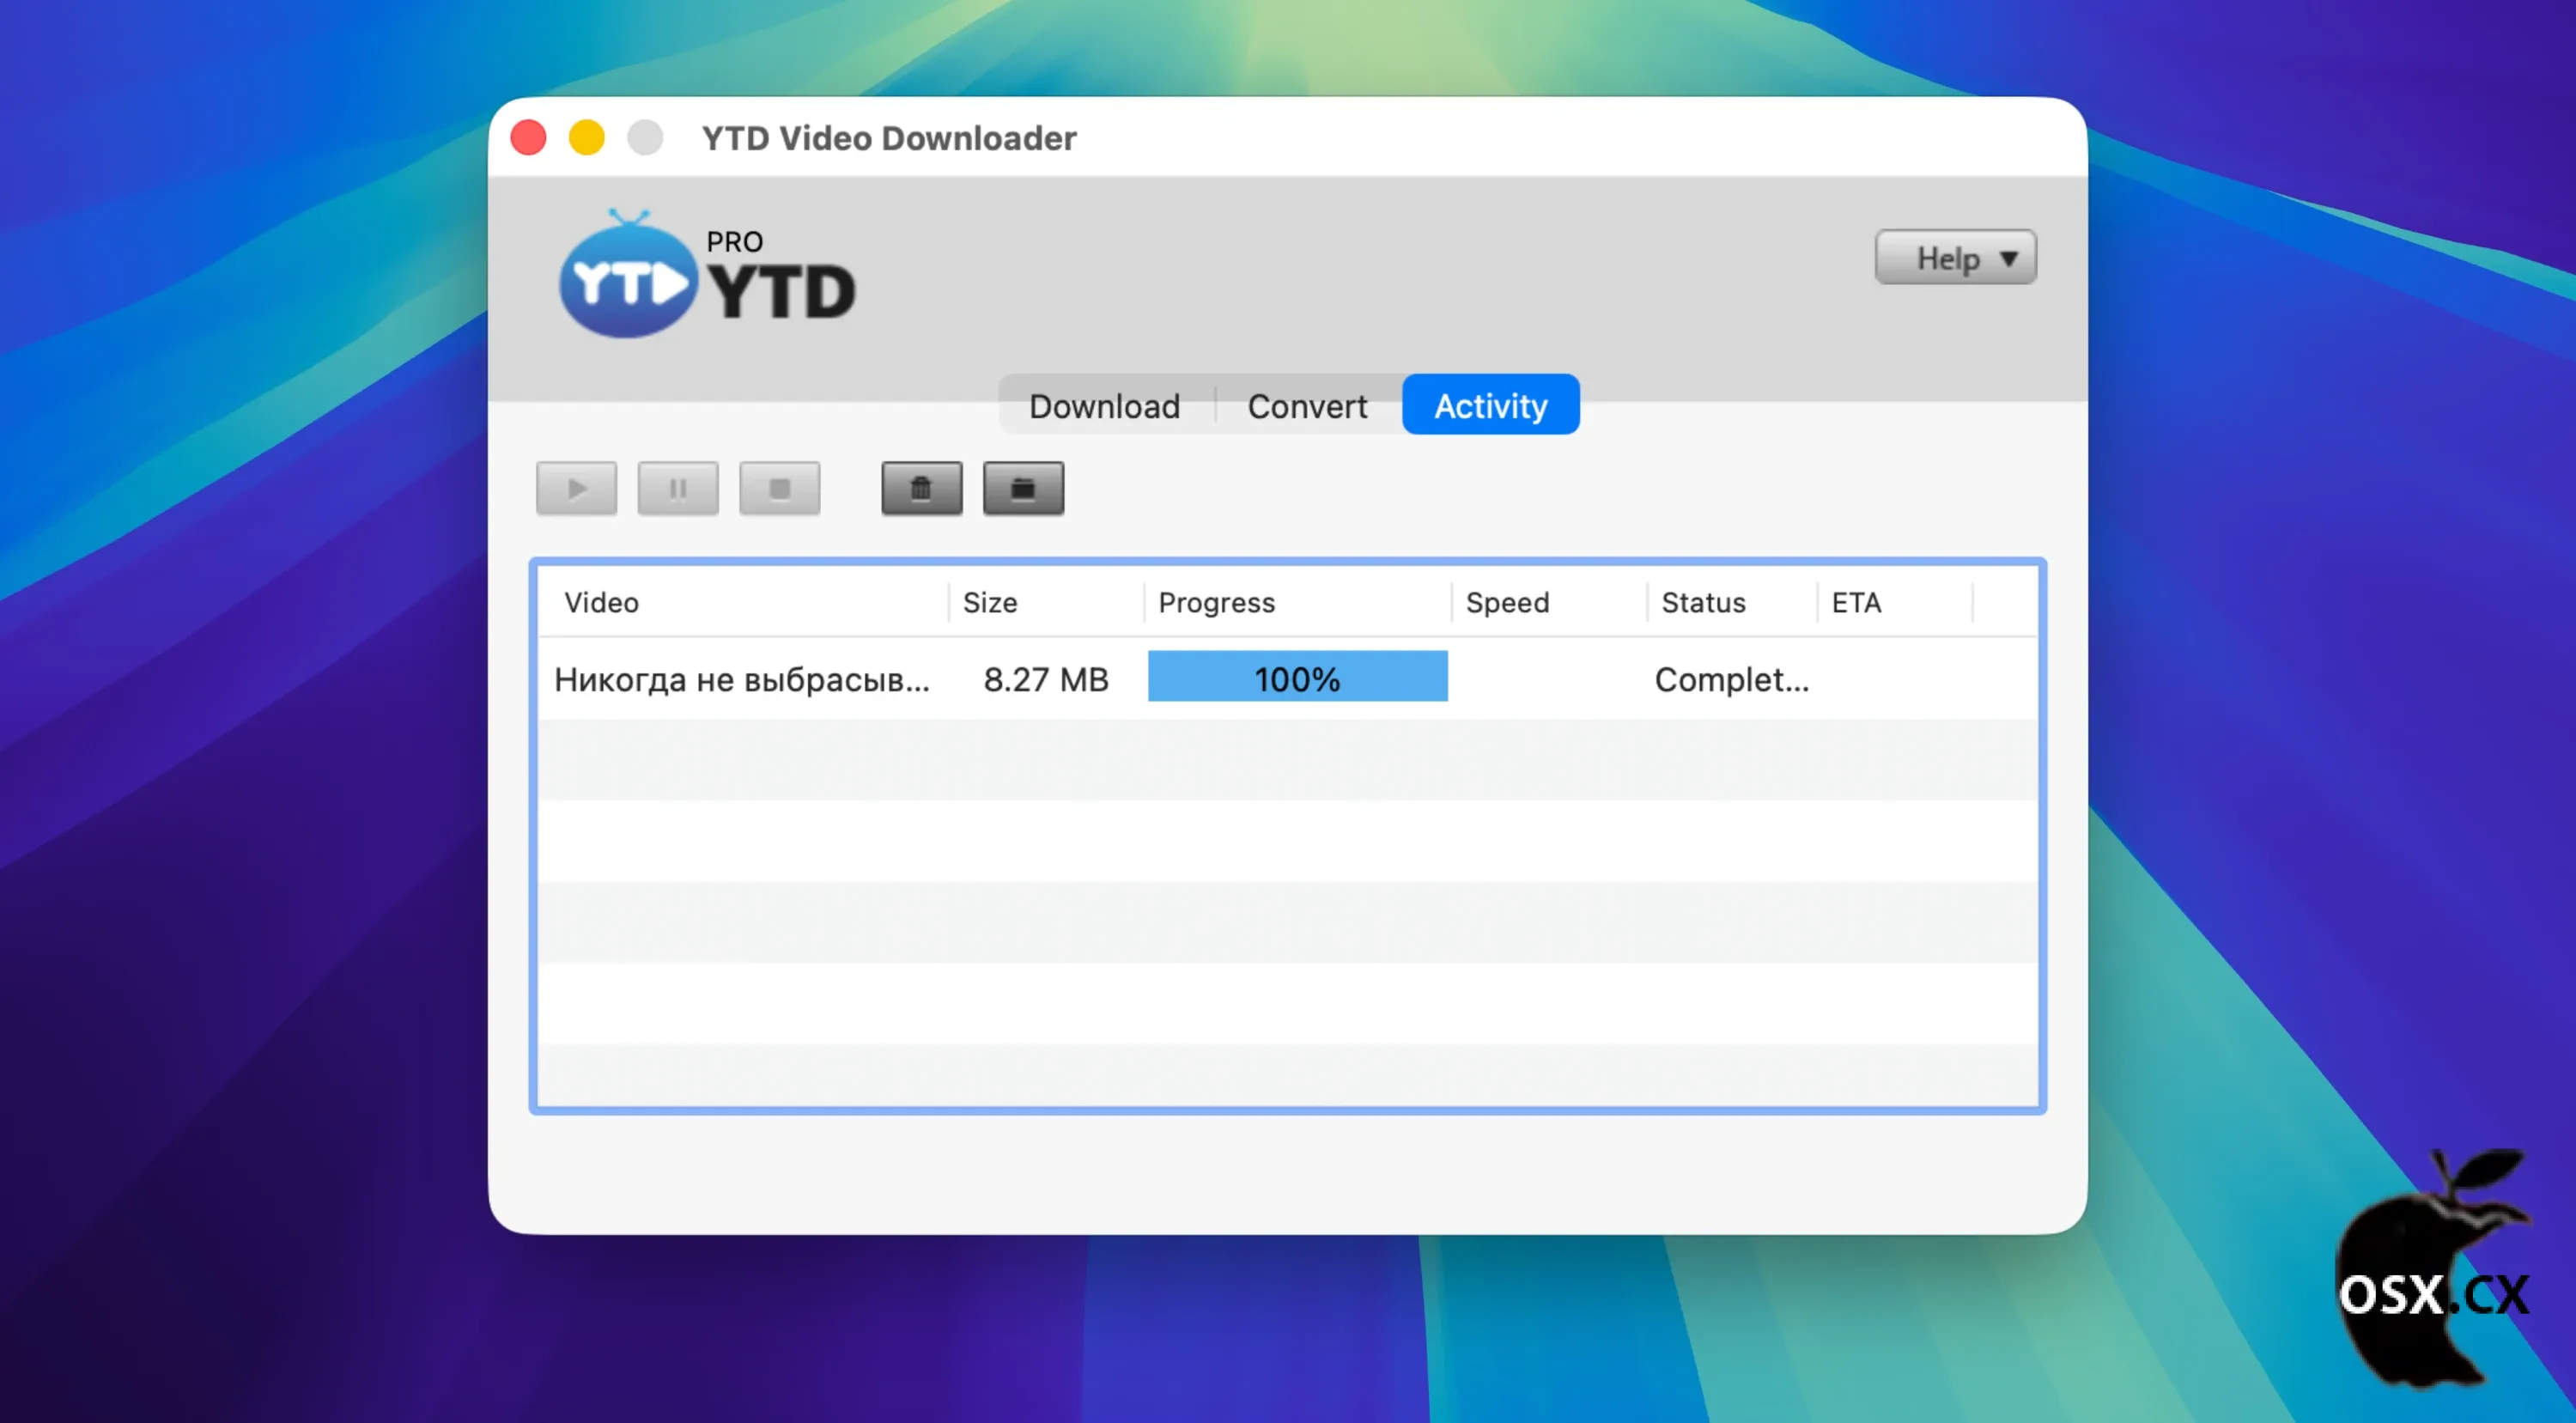2576x1423 pixels.
Task: Open download folder via folder icon
Action: click(1023, 488)
